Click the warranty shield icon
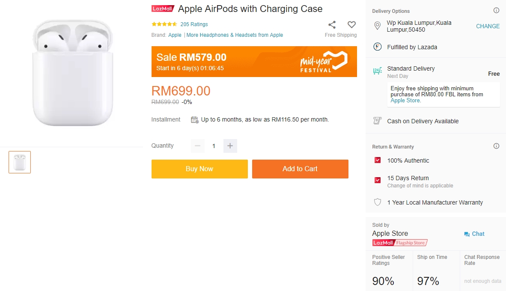Viewport: 506px width, 291px height. coord(377,202)
